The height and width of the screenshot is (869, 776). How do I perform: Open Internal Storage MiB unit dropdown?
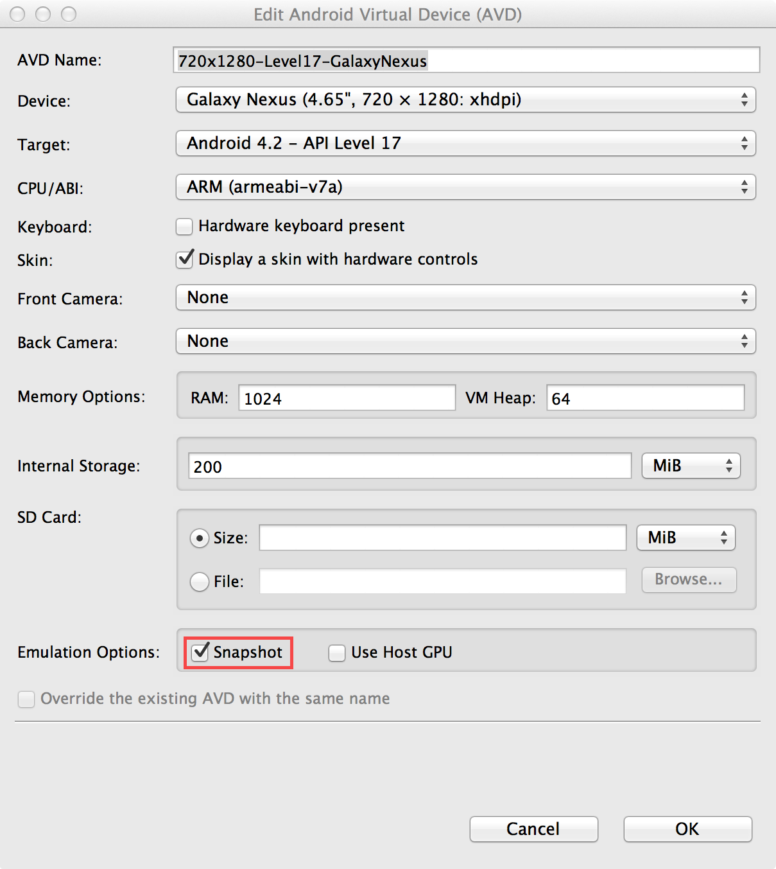point(691,466)
